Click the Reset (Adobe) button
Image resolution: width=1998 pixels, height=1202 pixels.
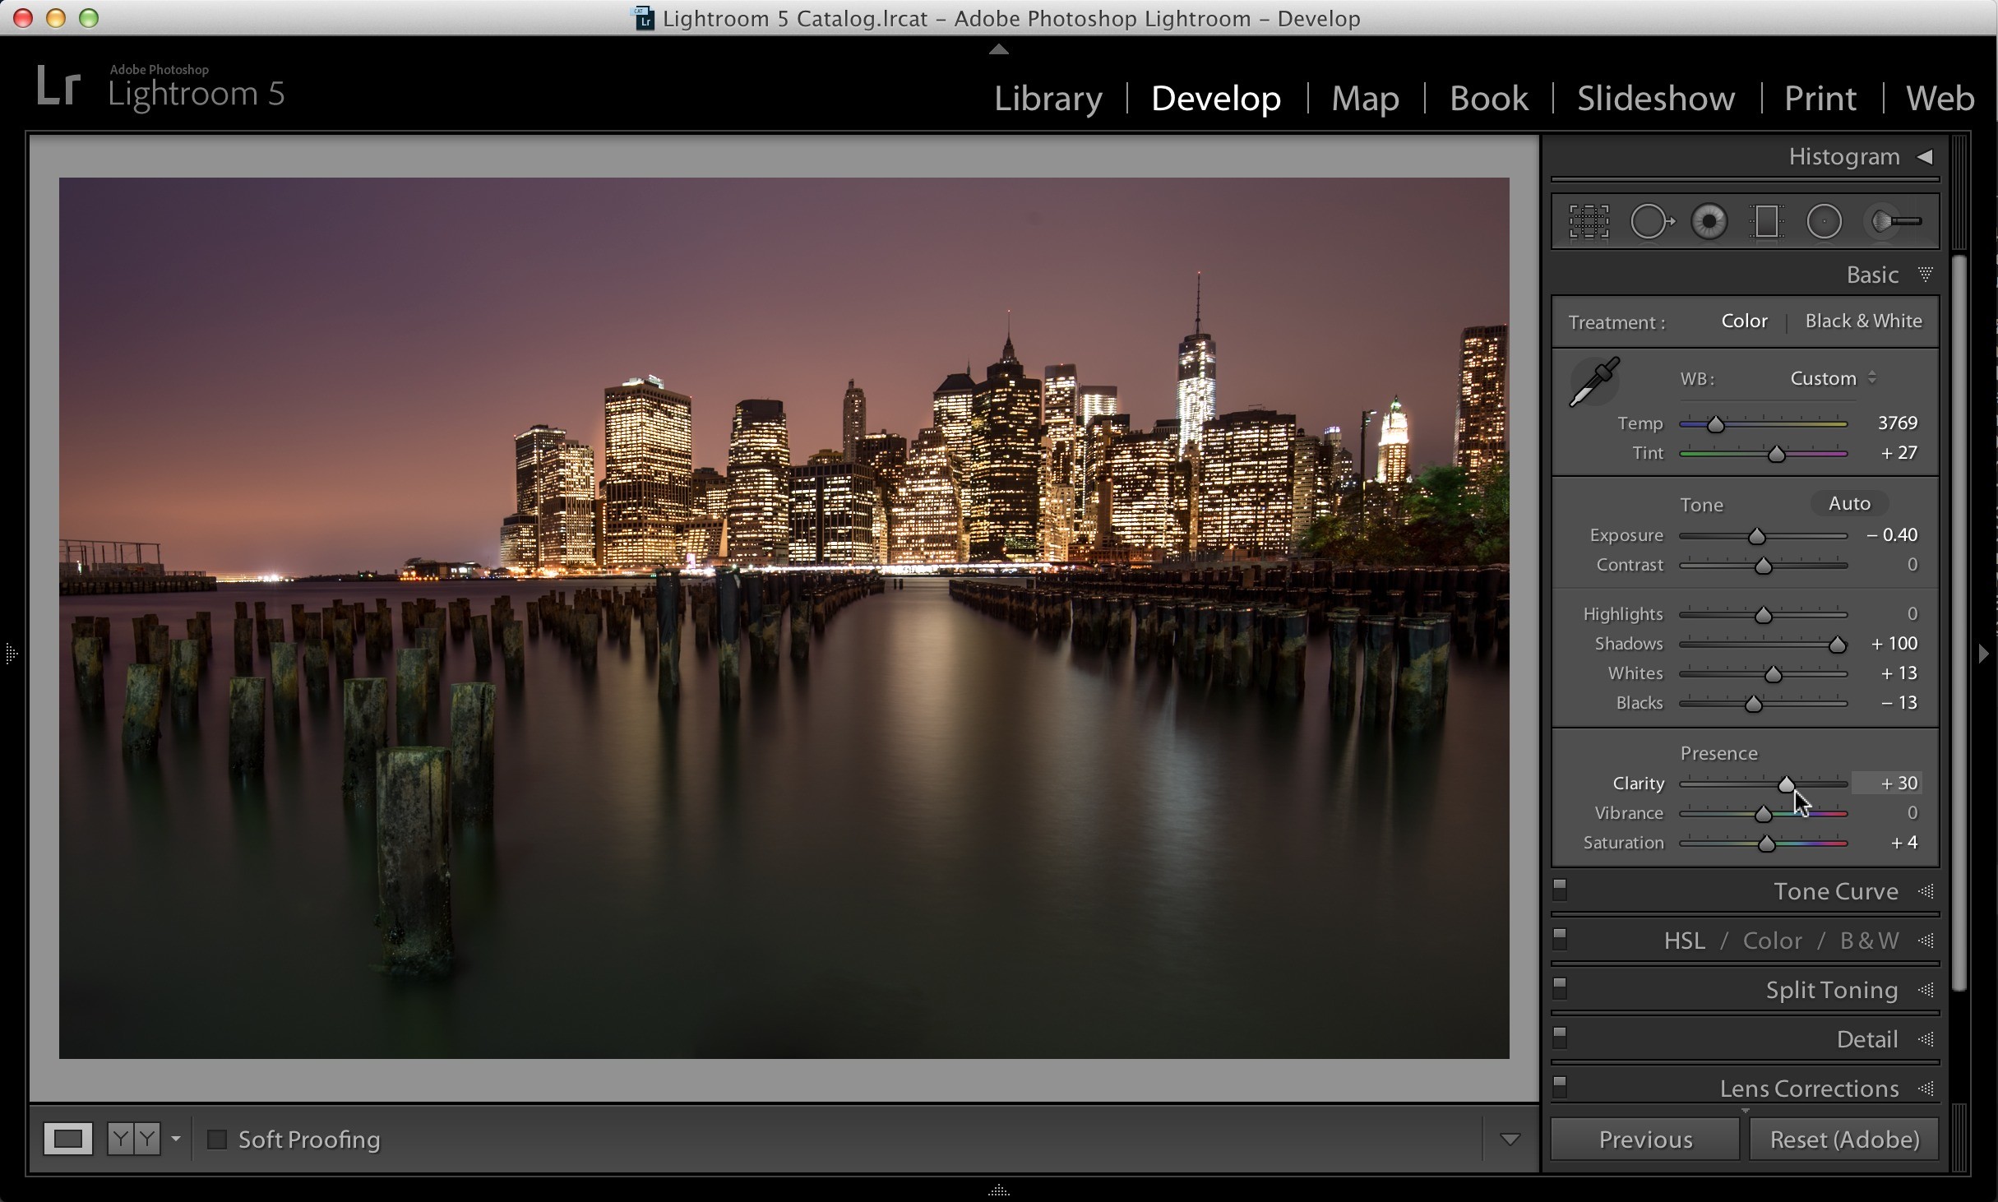tap(1844, 1140)
